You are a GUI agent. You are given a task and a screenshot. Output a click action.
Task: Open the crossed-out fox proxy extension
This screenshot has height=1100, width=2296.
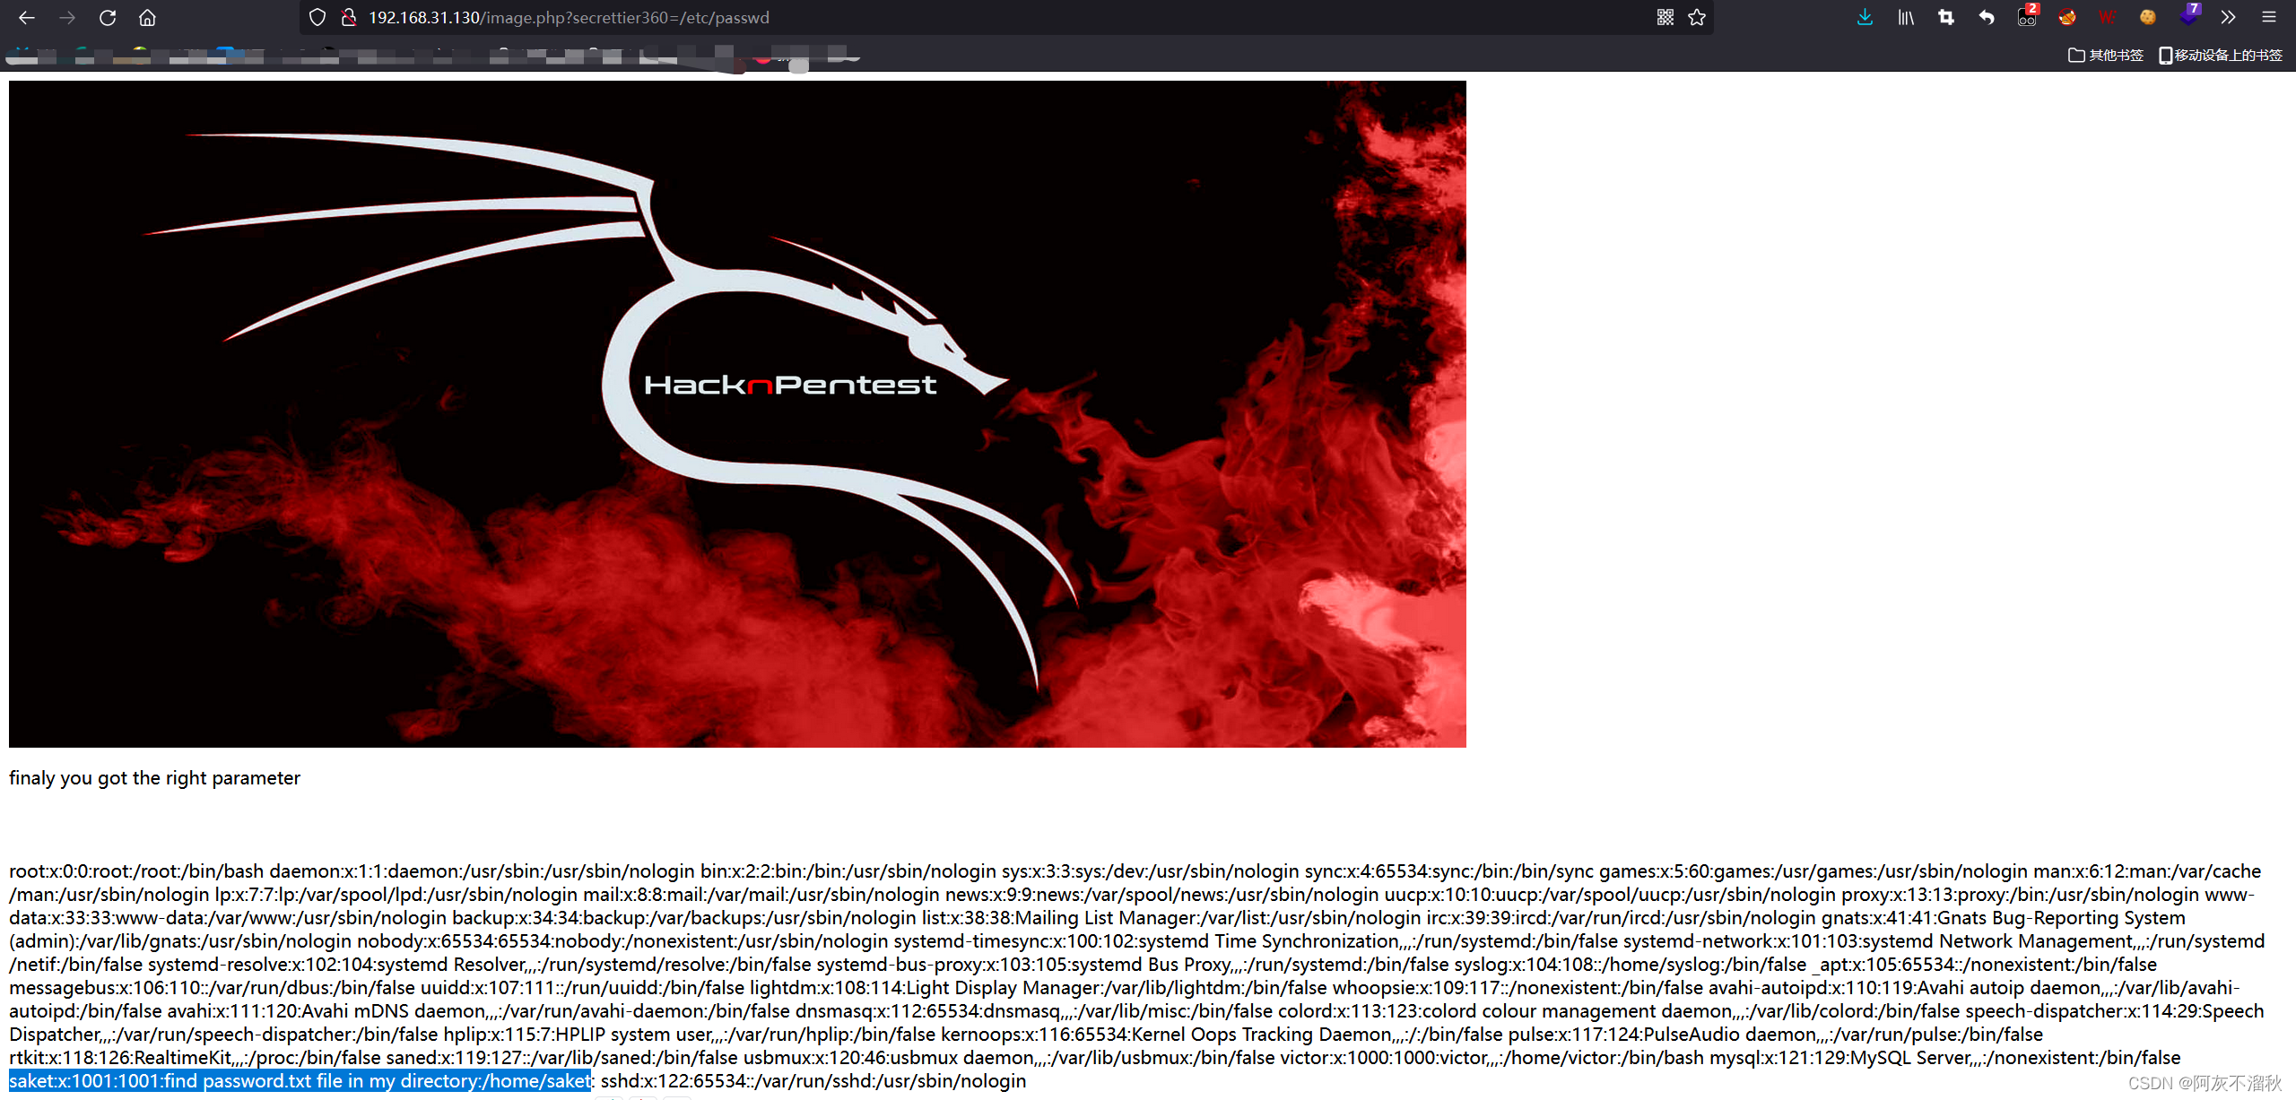[2067, 18]
